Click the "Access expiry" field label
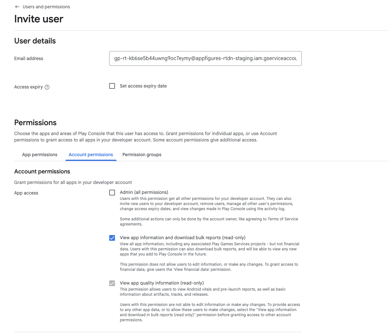Screen dimensions: 388x335 28,87
